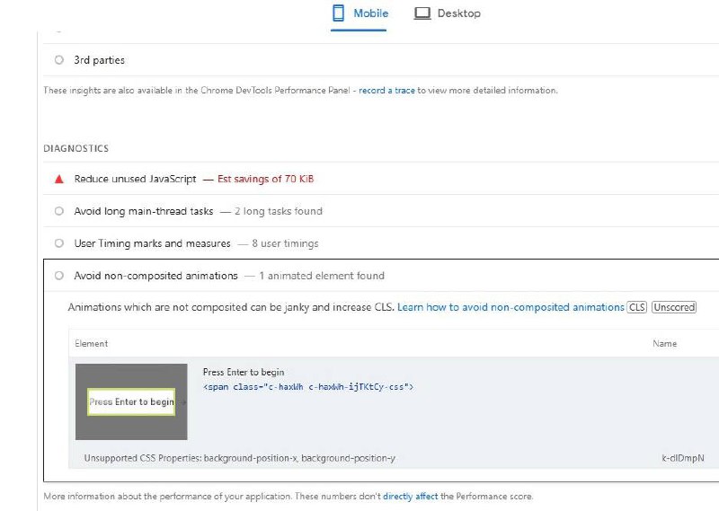
Task: Click the circle icon beside User Timing marks
Action: [59, 243]
